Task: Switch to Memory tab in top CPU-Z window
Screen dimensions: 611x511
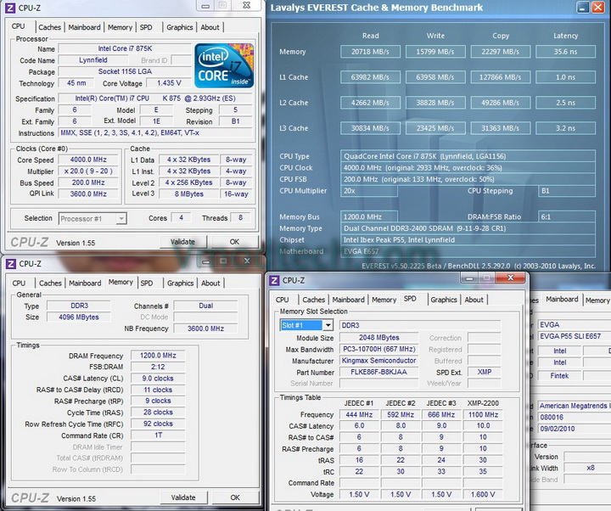Action: coord(120,27)
